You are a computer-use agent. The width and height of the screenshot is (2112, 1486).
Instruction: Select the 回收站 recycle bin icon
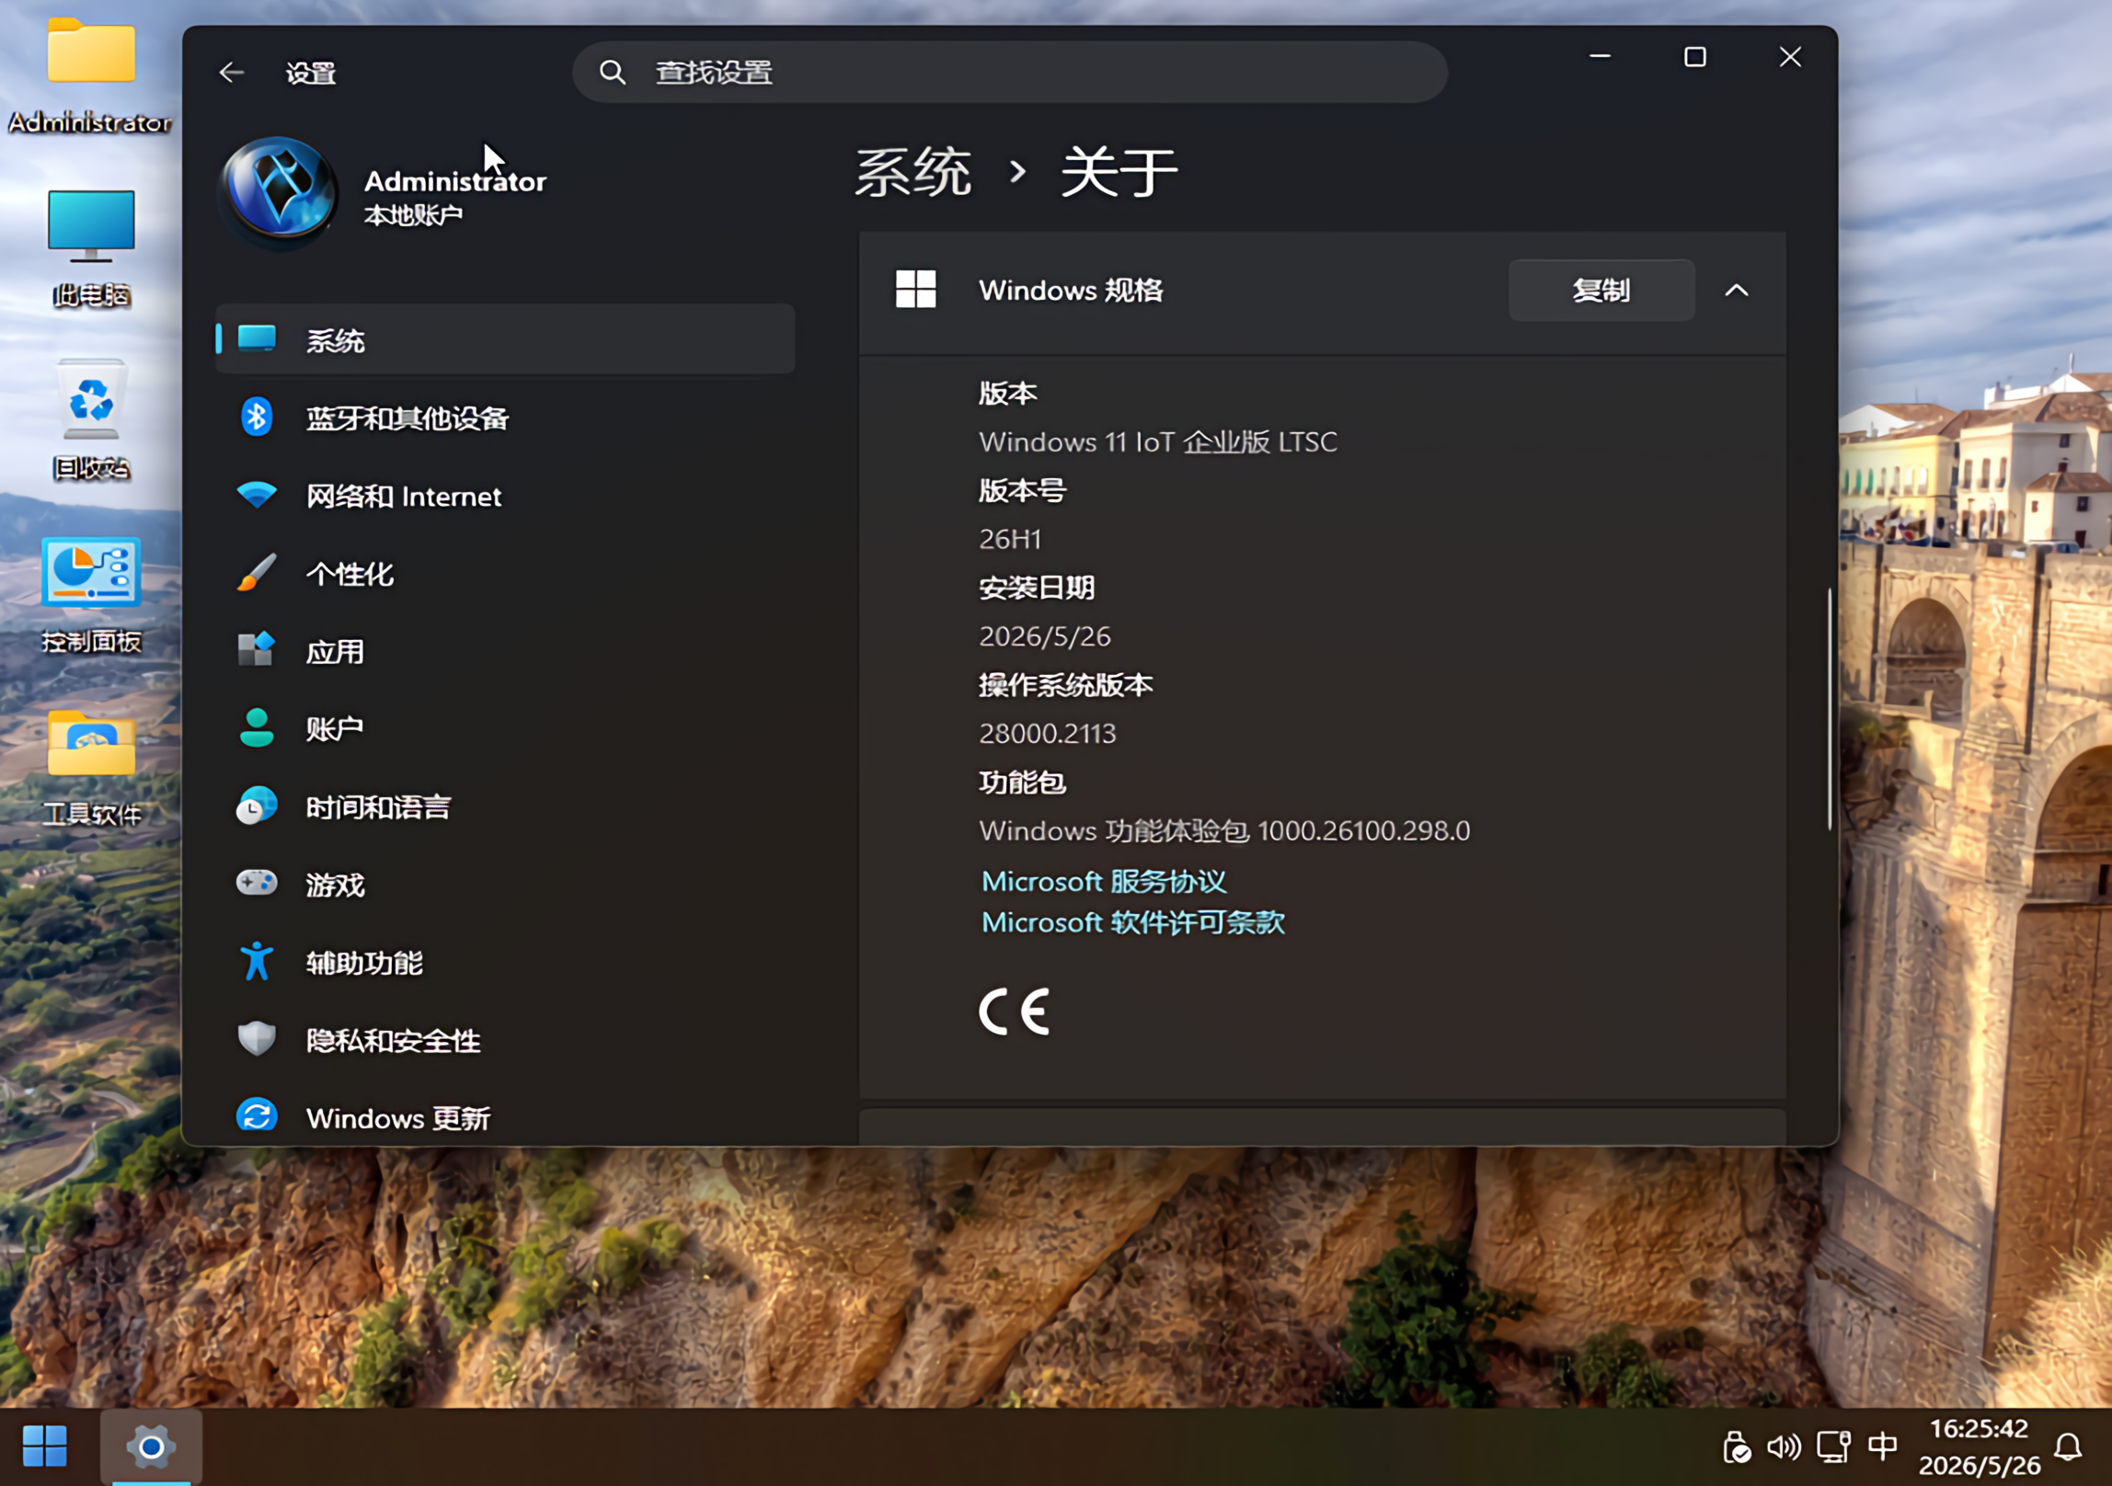tap(90, 420)
